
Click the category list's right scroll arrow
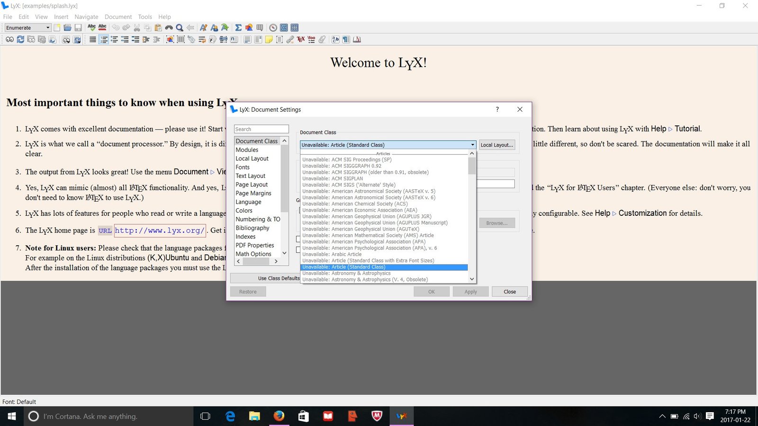(276, 261)
